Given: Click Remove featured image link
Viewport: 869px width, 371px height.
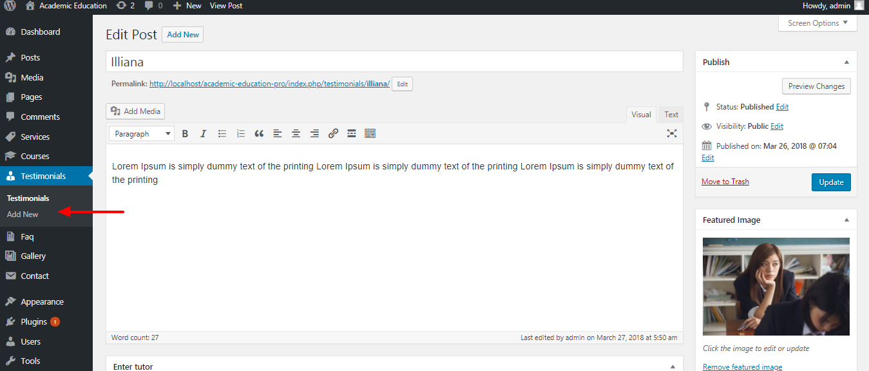Looking at the screenshot, I should 742,367.
